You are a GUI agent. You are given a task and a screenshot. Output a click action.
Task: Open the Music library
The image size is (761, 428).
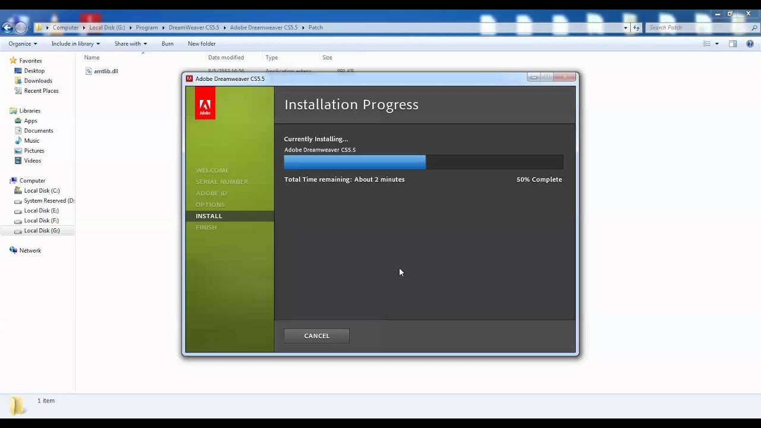pos(32,141)
